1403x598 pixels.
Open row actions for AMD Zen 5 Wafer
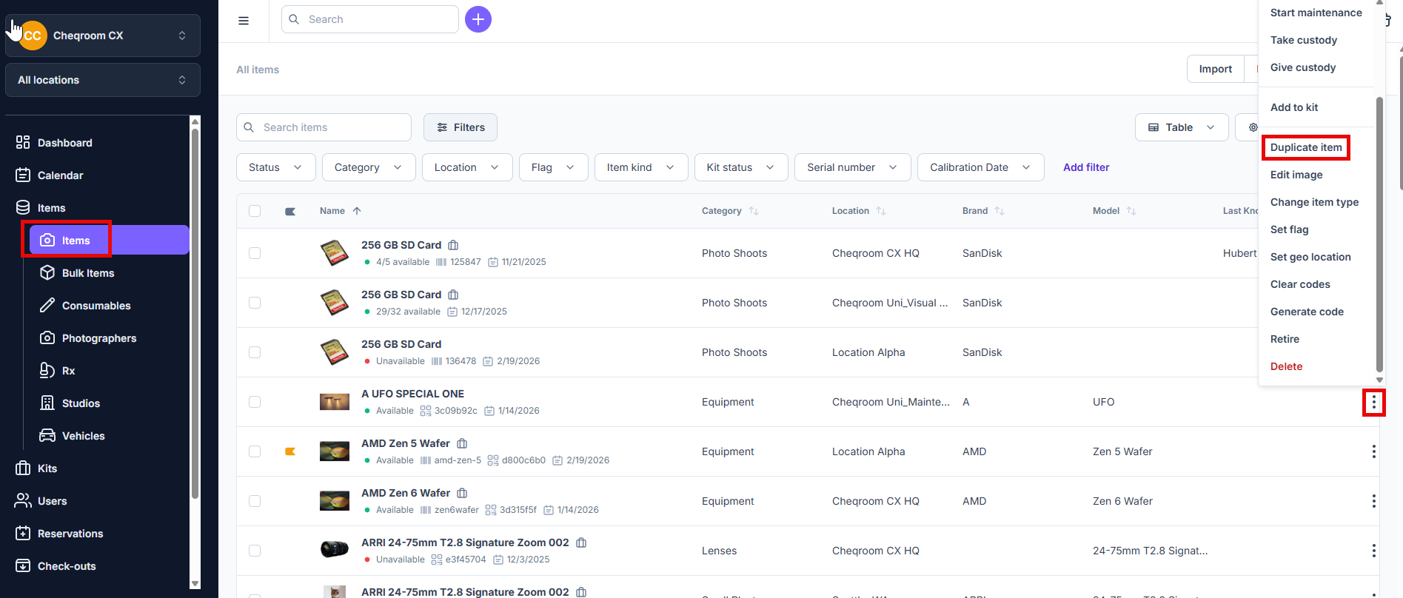coord(1373,451)
